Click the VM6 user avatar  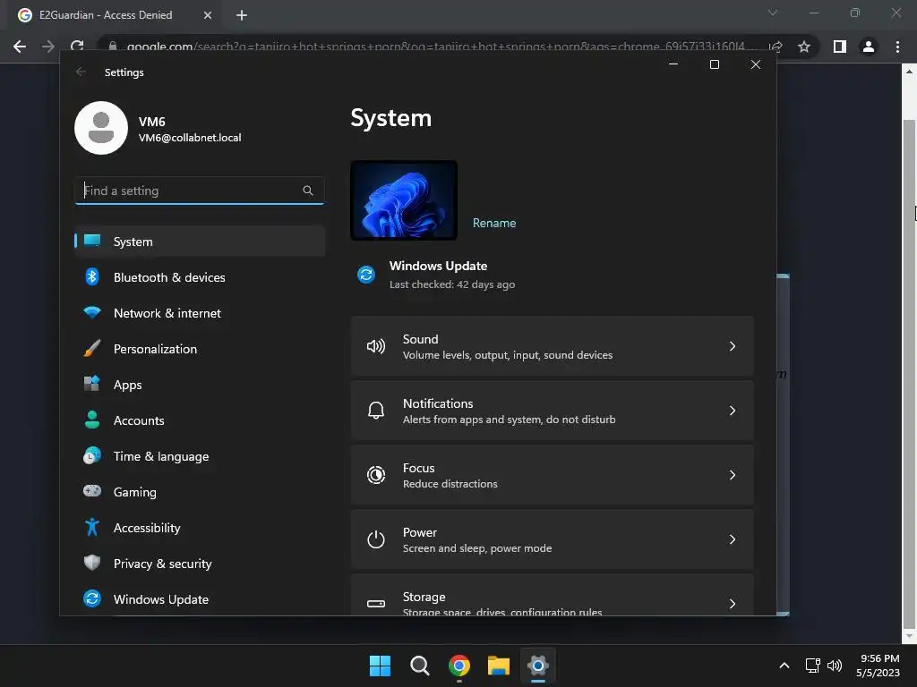click(x=101, y=128)
